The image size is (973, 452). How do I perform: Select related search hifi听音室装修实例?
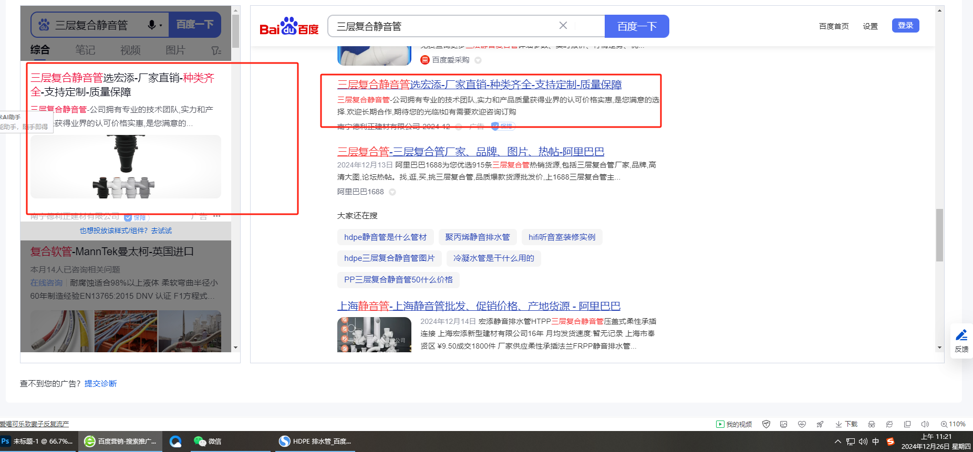[x=562, y=237]
